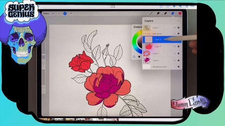
Task: Pick green on the color hue ring
Action: tap(135, 41)
